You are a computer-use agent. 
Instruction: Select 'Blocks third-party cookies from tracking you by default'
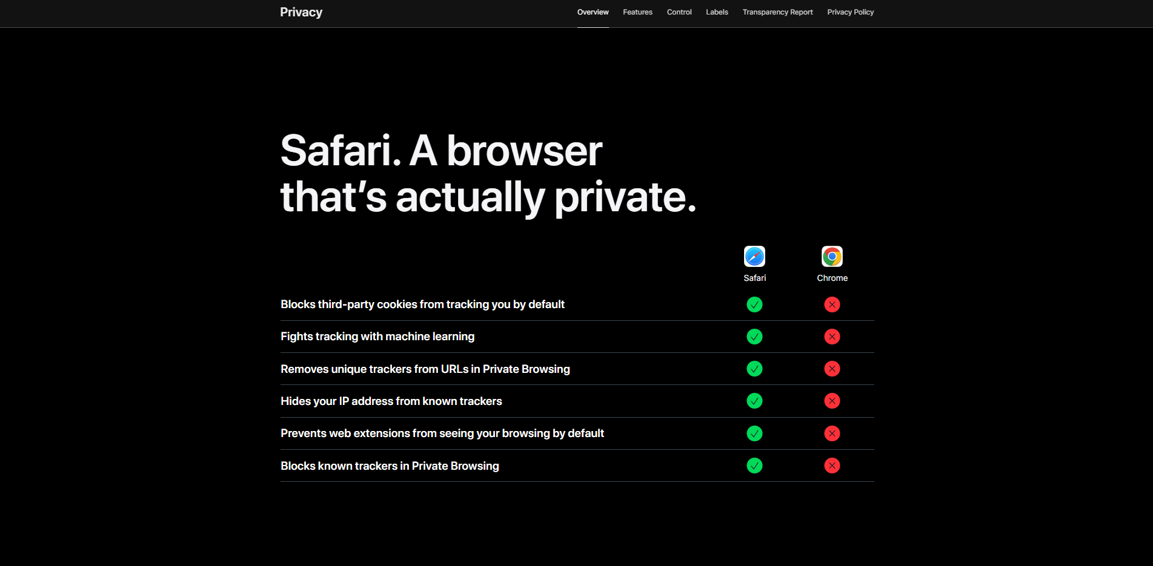(x=422, y=304)
